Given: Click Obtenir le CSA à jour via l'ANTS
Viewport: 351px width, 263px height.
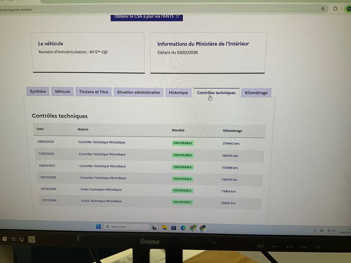Looking at the screenshot, I should (147, 17).
